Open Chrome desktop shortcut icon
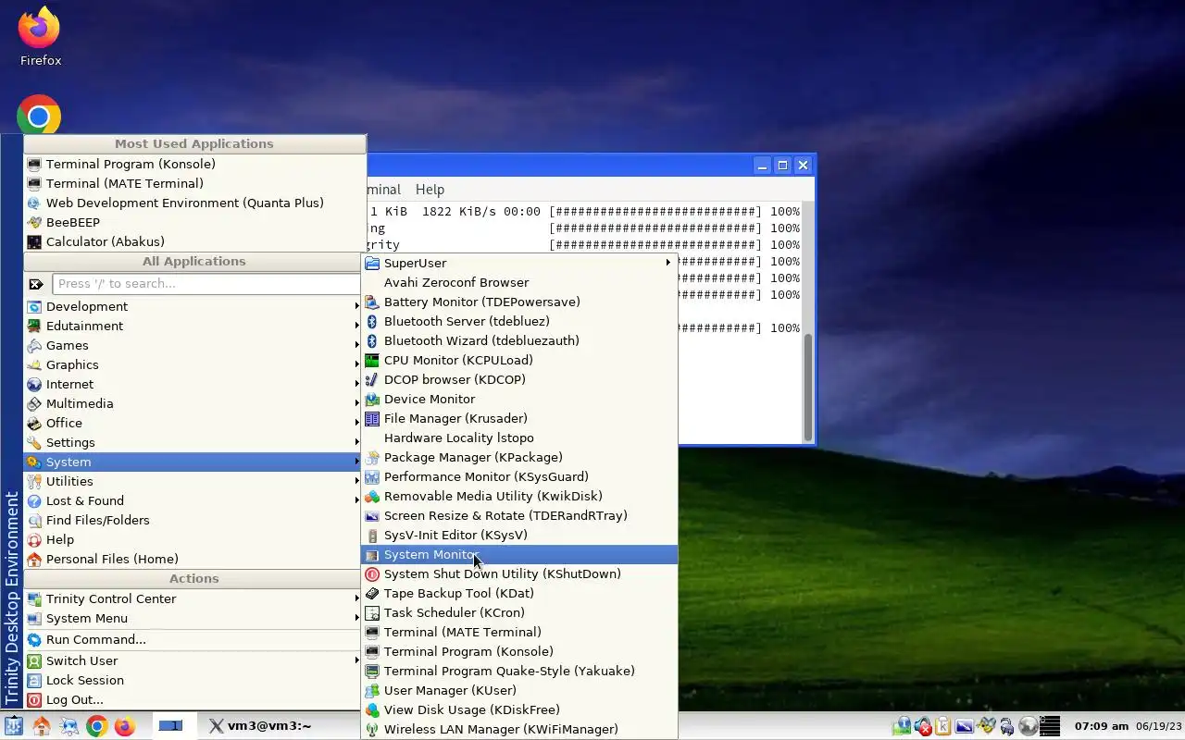 pos(39,117)
